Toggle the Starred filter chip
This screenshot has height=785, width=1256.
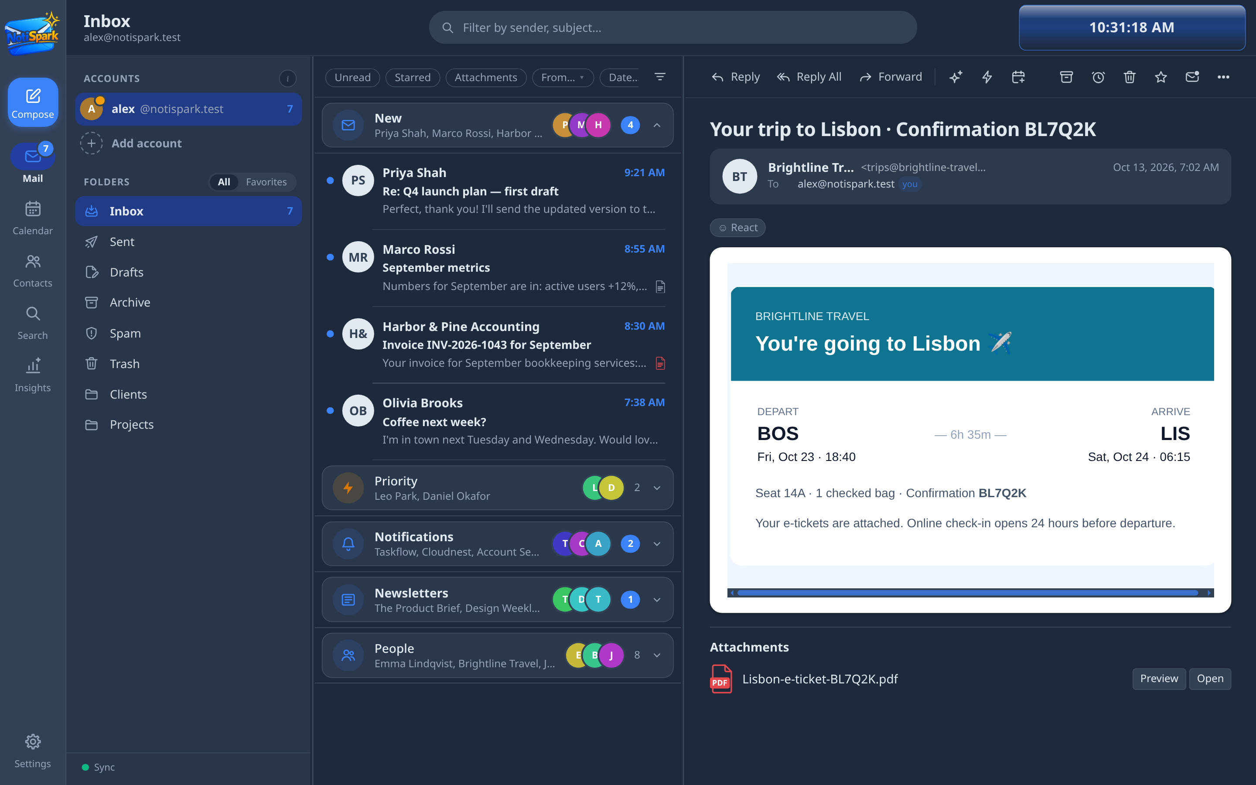click(x=413, y=77)
